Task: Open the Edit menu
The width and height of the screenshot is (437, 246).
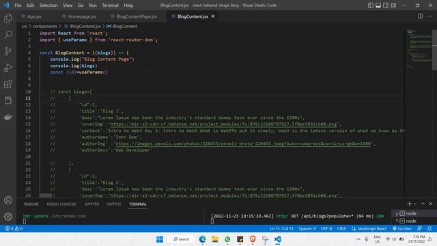Action: tap(30, 5)
